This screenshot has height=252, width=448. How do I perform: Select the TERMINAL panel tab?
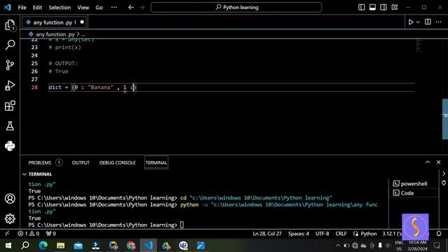[x=156, y=162]
